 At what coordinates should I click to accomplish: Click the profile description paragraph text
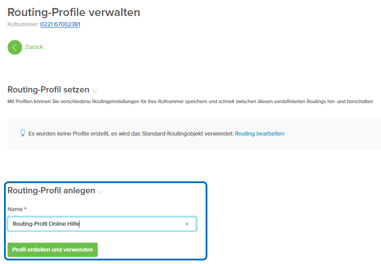pos(190,101)
